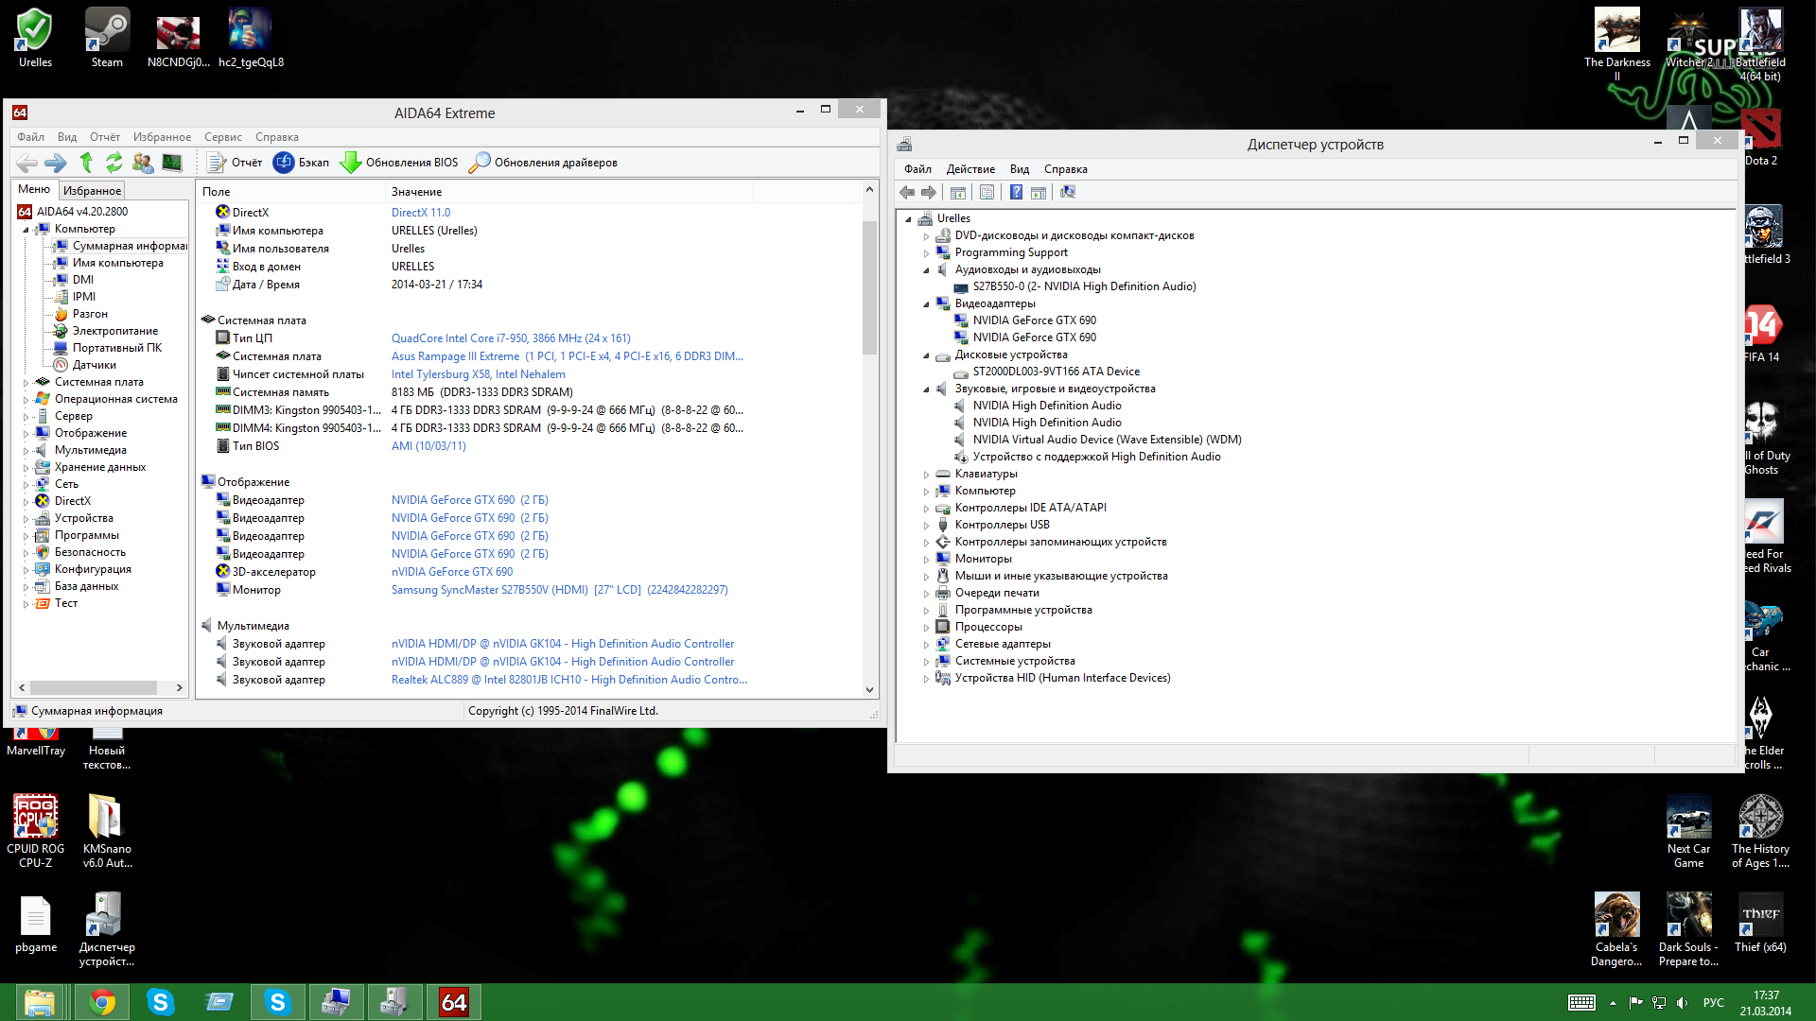
Task: Open the Report (Отчёт) toolbar icon
Action: pyautogui.click(x=217, y=163)
